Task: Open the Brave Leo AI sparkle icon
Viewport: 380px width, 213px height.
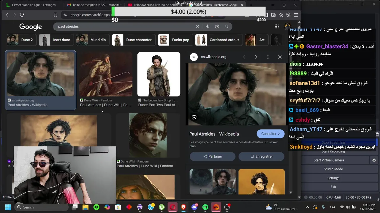Action: coord(281,15)
